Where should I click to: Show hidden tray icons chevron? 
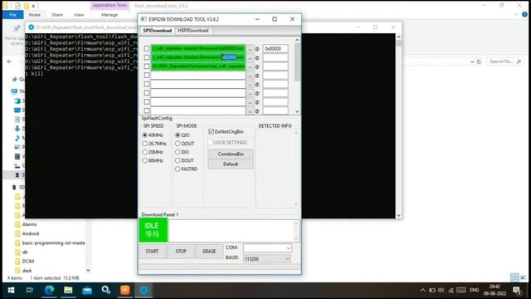pos(422,290)
